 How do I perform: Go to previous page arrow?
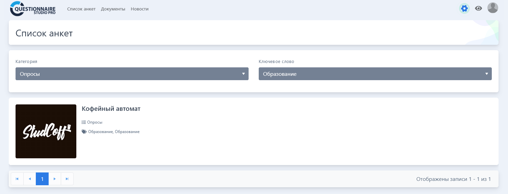click(x=30, y=179)
